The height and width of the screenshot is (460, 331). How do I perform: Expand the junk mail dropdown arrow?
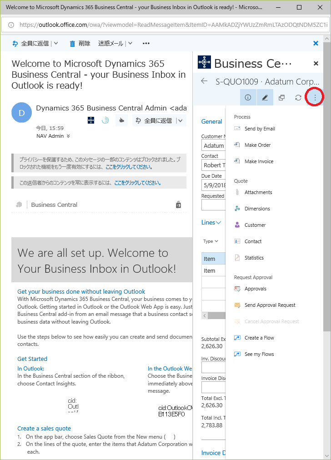pyautogui.click(x=130, y=44)
